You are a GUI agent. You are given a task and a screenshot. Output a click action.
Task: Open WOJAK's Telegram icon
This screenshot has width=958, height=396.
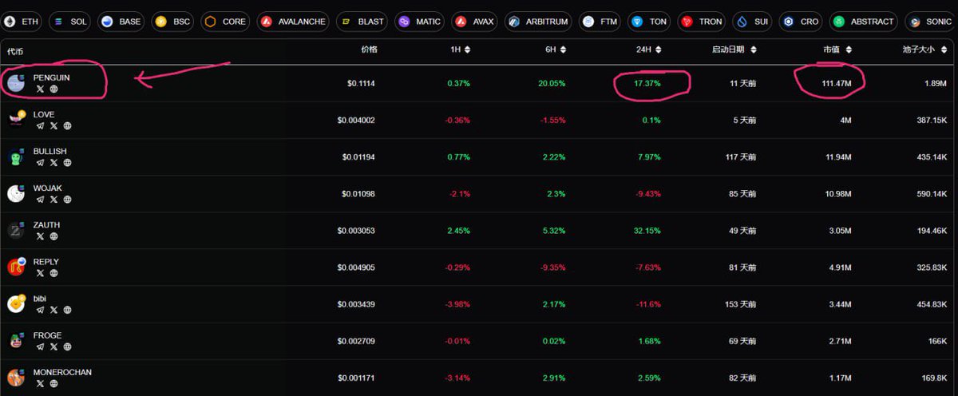[41, 199]
